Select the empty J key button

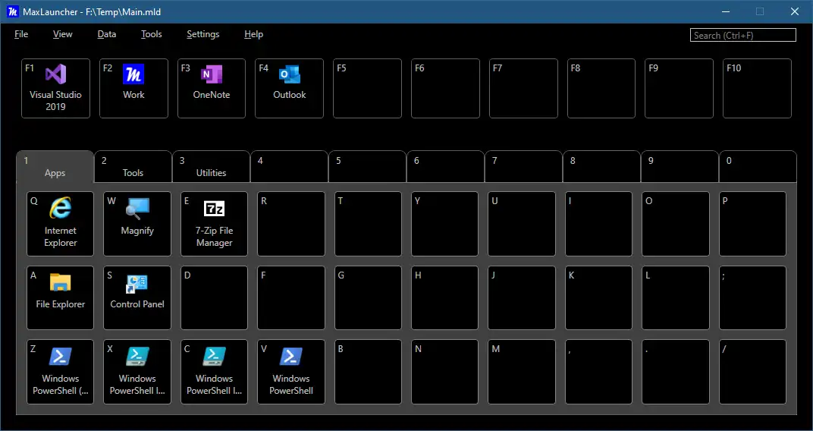tap(522, 297)
